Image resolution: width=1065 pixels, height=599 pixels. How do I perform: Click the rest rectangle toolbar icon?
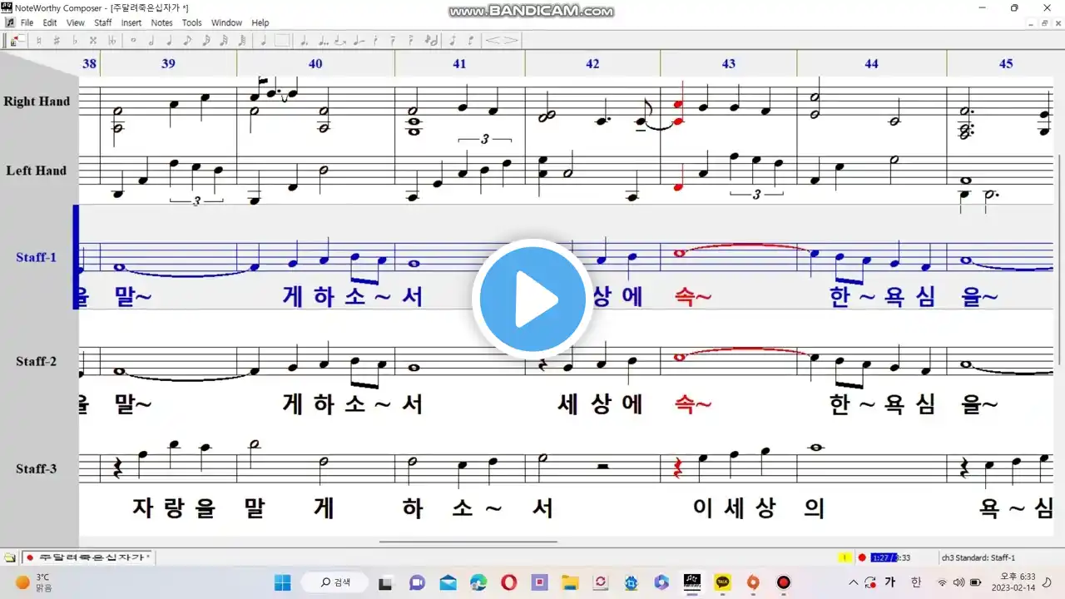[282, 40]
